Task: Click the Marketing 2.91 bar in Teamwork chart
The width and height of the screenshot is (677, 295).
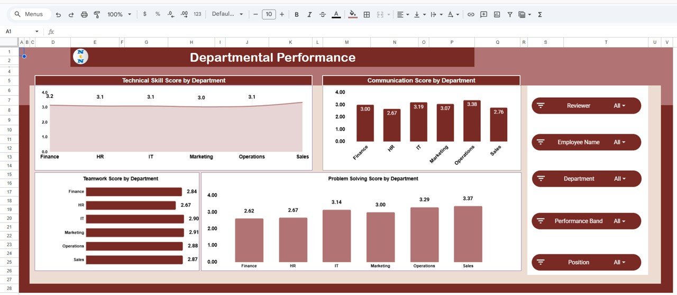Action: [134, 233]
